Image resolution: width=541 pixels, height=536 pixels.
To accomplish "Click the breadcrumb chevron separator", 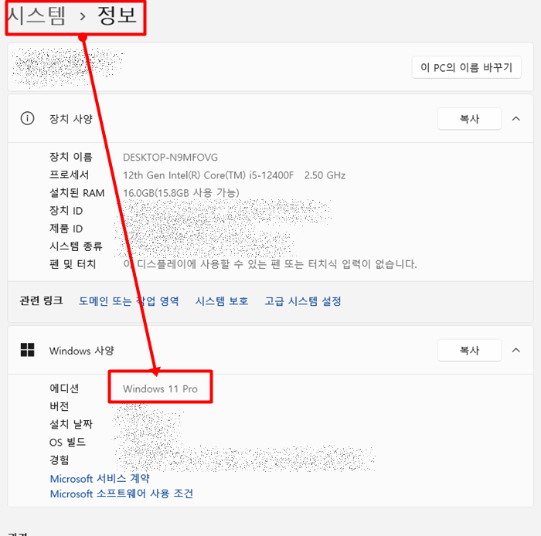I will (x=82, y=16).
